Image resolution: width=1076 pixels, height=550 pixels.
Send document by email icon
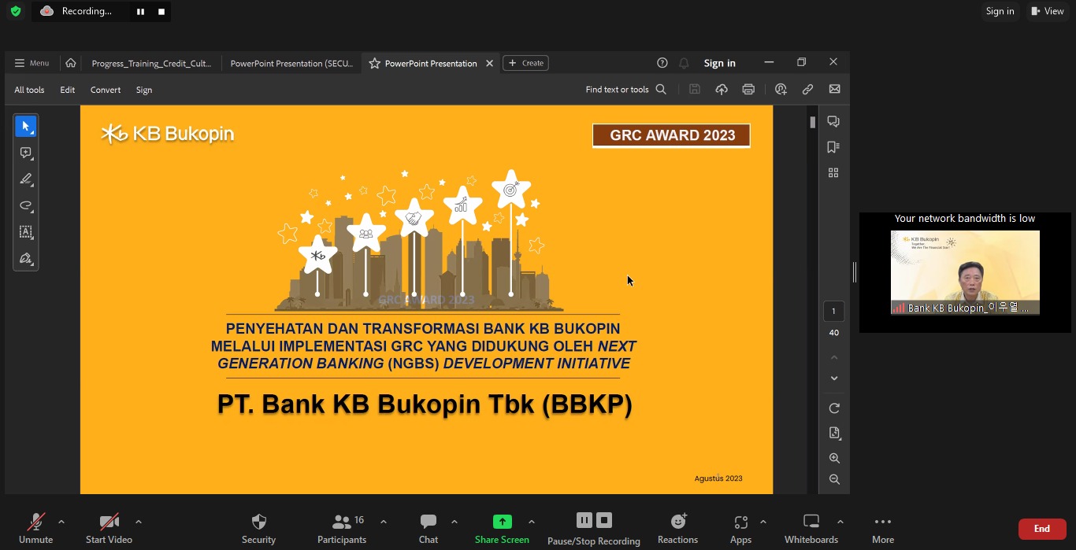coord(834,90)
